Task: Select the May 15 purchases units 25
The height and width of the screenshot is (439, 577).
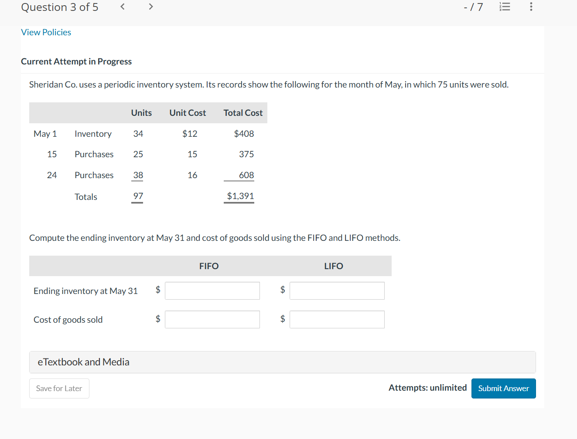Action: point(138,154)
